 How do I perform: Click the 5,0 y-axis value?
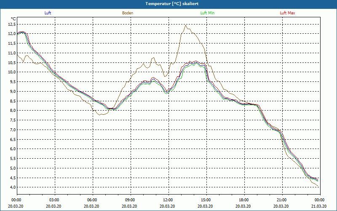[x=13, y=168]
